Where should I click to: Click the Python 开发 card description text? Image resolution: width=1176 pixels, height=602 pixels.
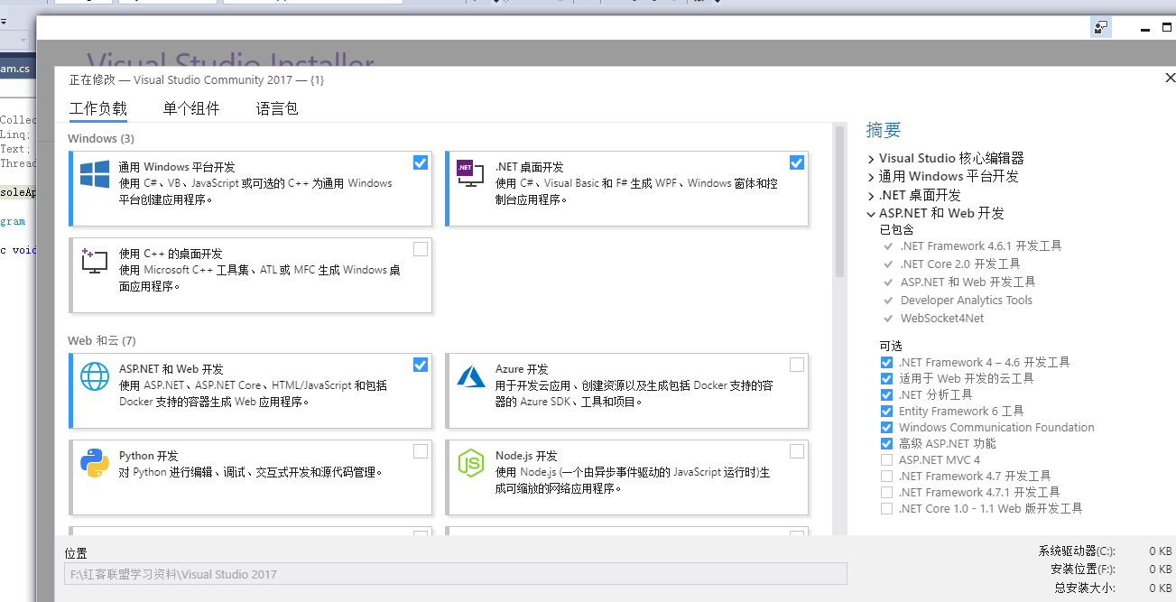(x=251, y=472)
